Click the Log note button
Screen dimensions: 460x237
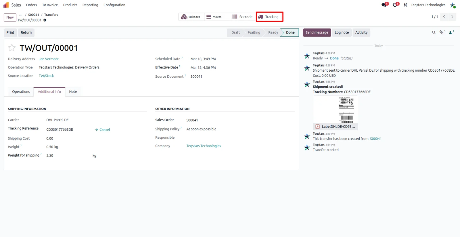point(342,32)
